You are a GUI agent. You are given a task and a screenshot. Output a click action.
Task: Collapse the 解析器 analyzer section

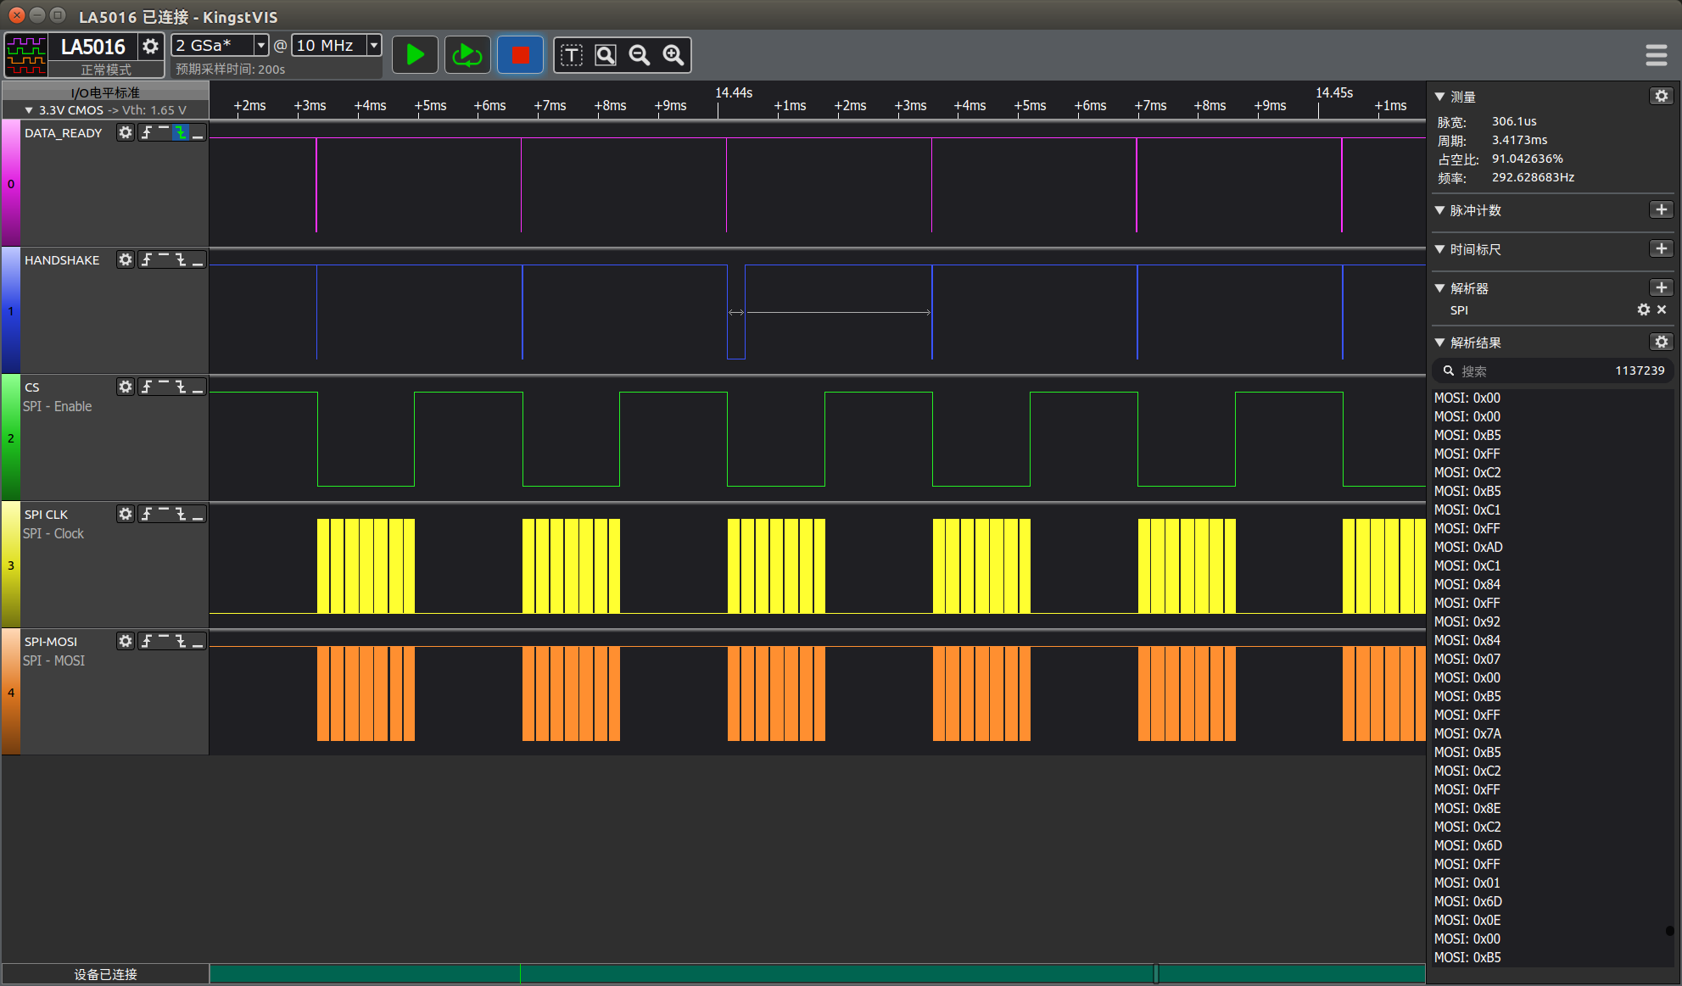coord(1439,288)
